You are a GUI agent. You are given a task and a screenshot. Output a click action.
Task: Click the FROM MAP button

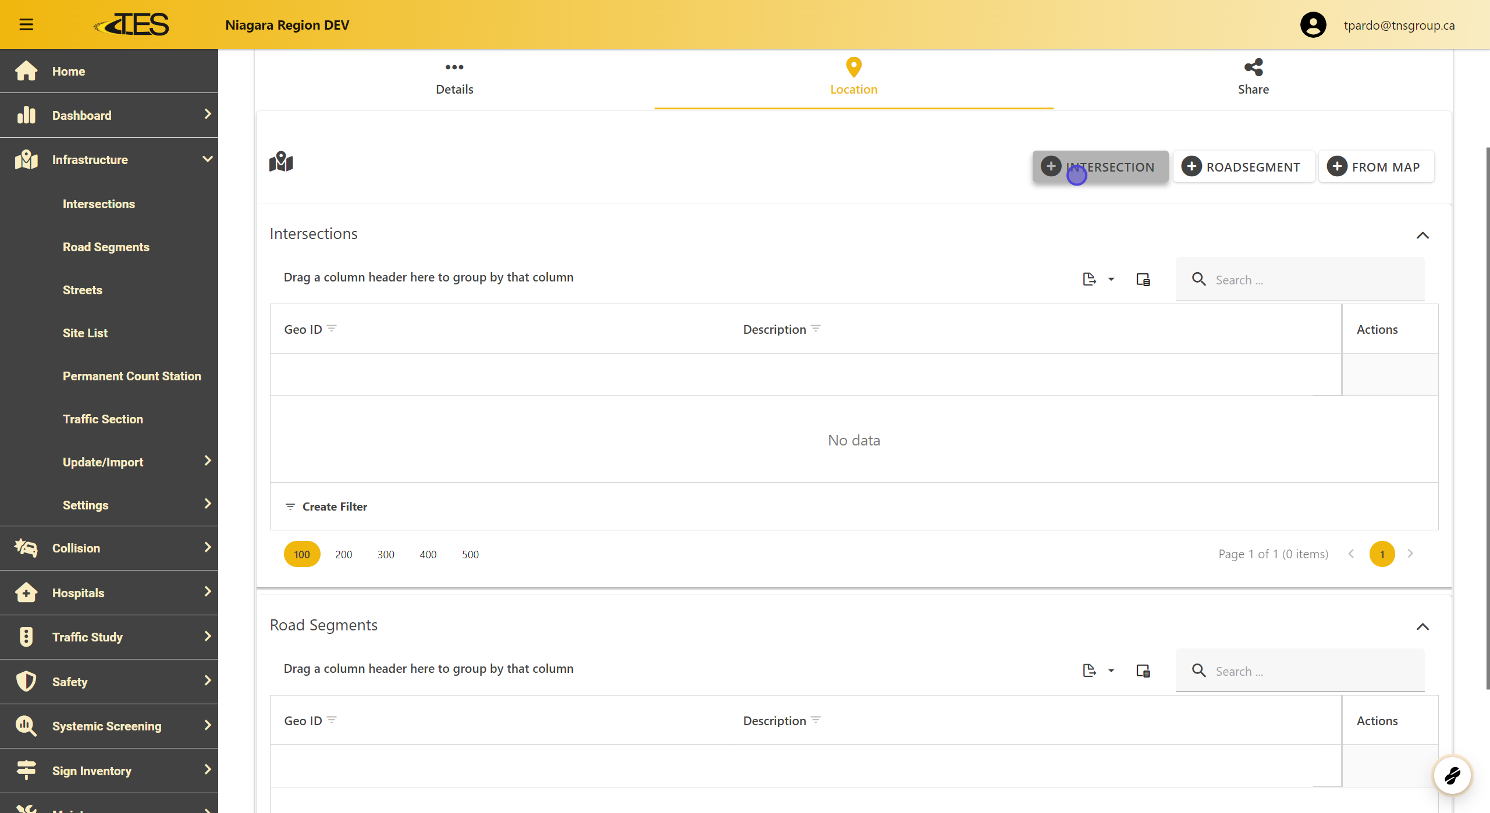1375,167
